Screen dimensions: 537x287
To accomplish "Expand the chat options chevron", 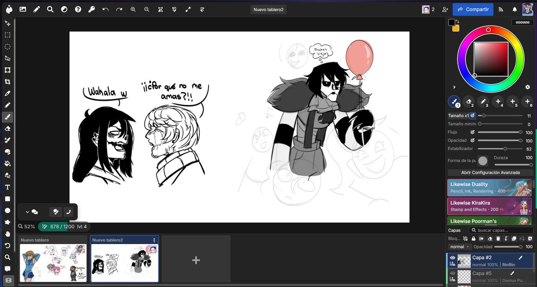I will tap(27, 212).
